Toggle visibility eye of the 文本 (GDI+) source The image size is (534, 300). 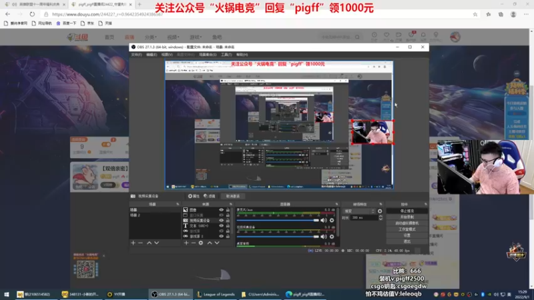[x=222, y=225]
